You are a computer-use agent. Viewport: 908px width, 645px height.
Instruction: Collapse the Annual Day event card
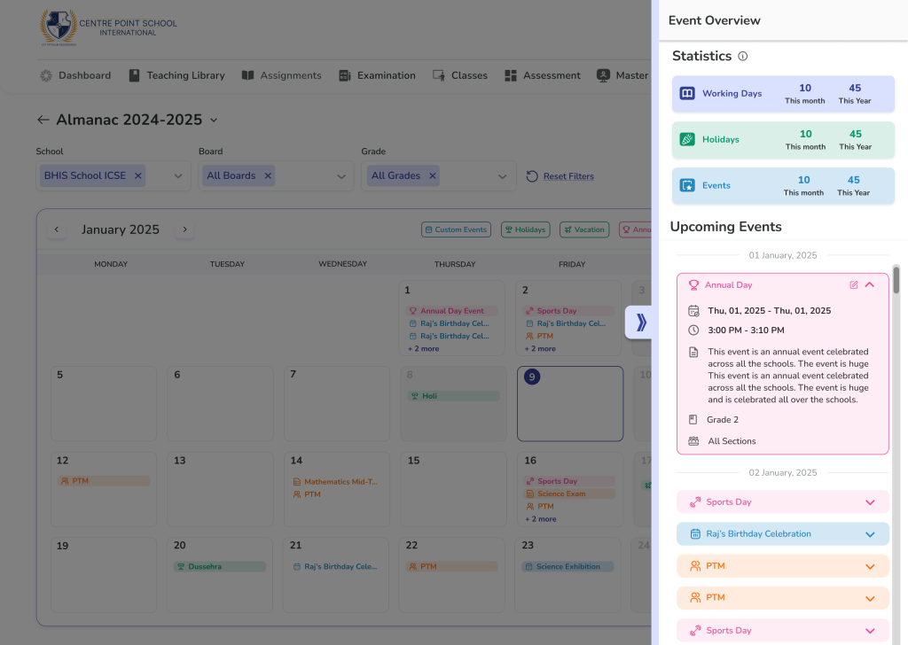[x=870, y=285]
